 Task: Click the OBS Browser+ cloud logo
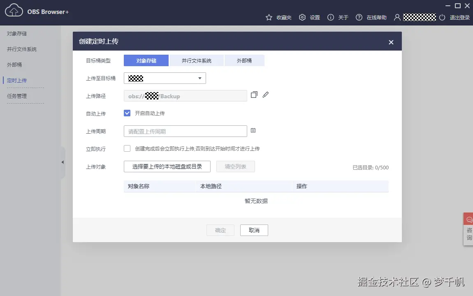[14, 10]
